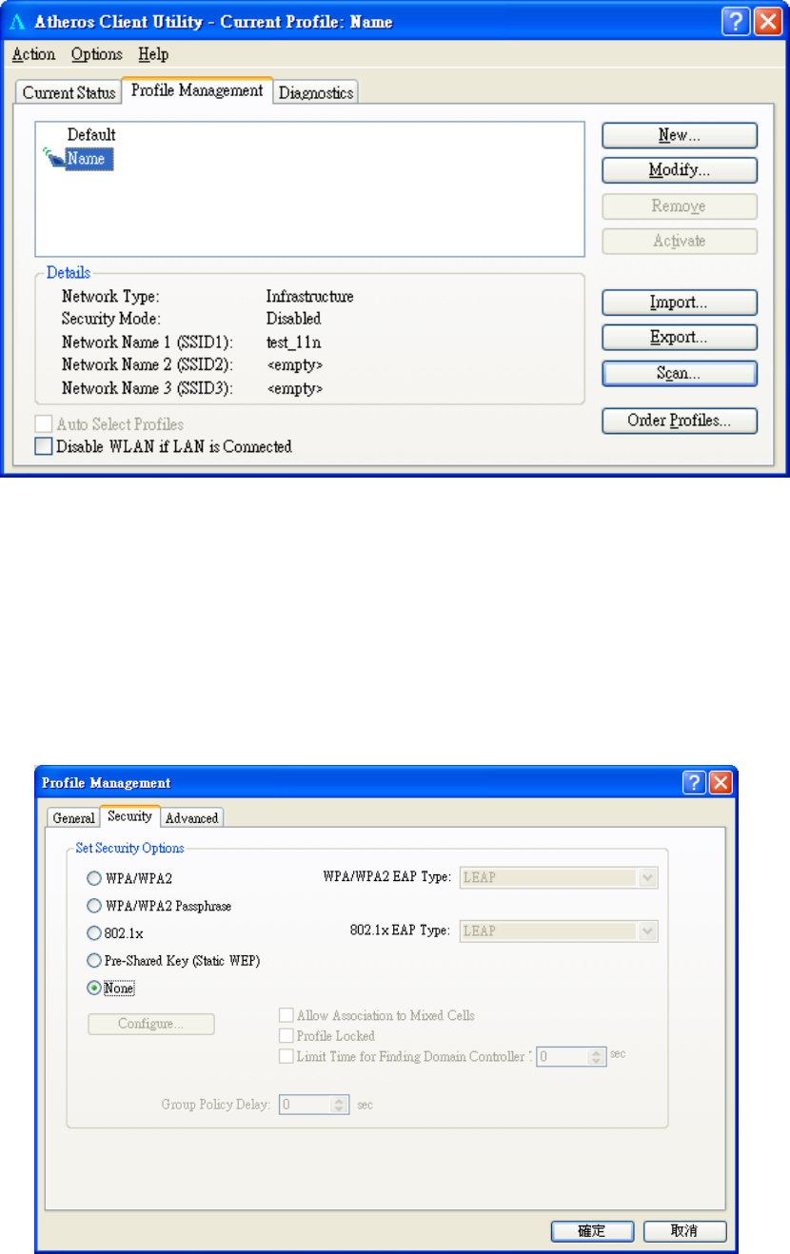The image size is (790, 1254).
Task: Enable Disable WLAN if LAN is Connected
Action: [x=44, y=446]
